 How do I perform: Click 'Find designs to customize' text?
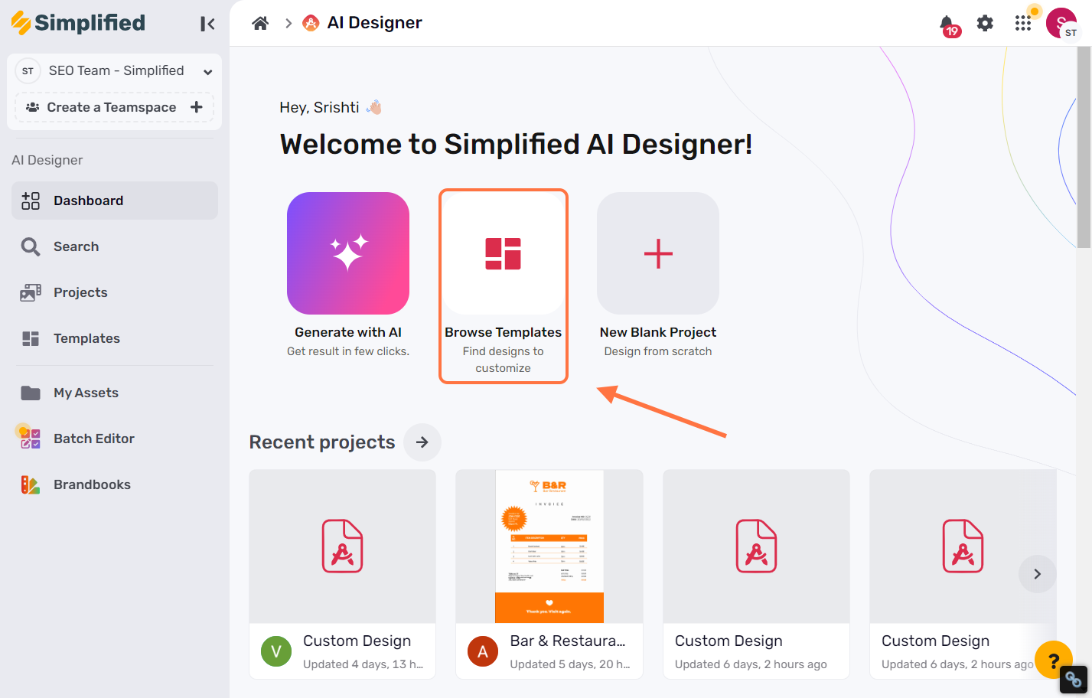503,360
